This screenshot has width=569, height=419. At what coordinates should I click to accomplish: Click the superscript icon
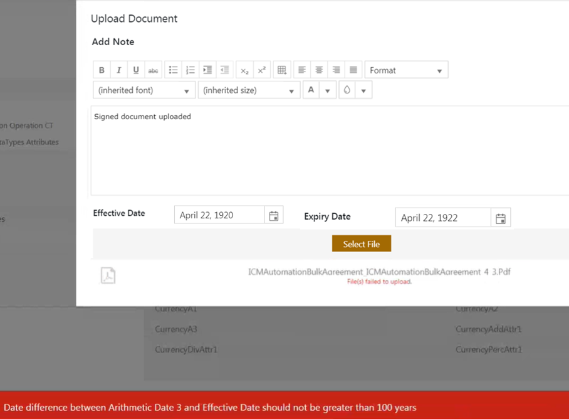click(x=262, y=70)
